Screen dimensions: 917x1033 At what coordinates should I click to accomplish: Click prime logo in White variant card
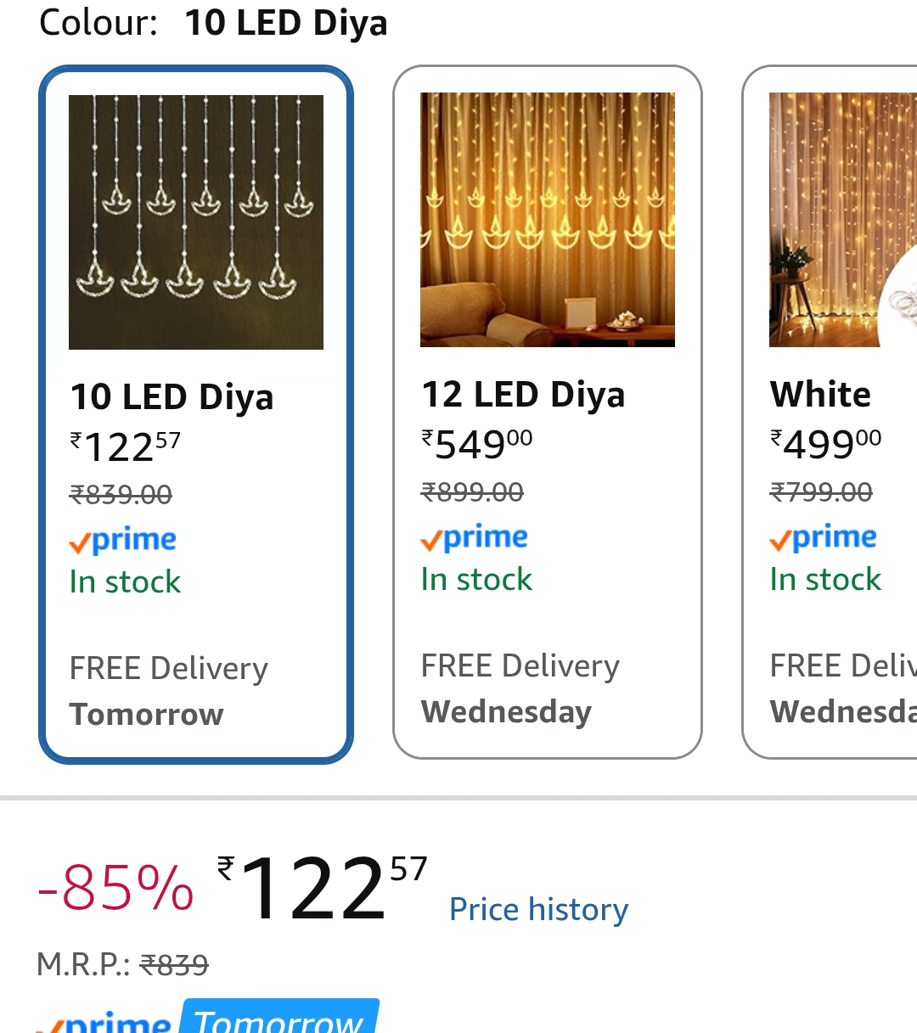tap(824, 538)
